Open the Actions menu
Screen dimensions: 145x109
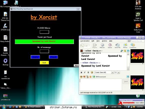click(x=104, y=41)
